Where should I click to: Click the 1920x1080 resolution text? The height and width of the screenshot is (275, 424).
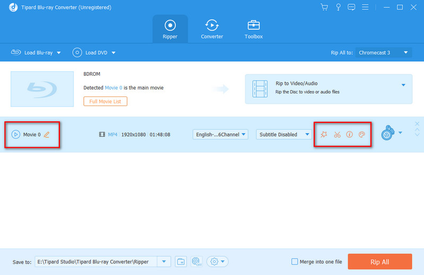[x=134, y=135]
